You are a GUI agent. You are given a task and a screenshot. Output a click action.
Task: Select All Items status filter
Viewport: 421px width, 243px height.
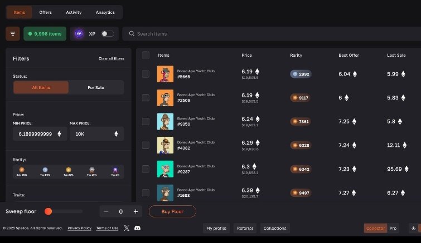[x=41, y=87]
